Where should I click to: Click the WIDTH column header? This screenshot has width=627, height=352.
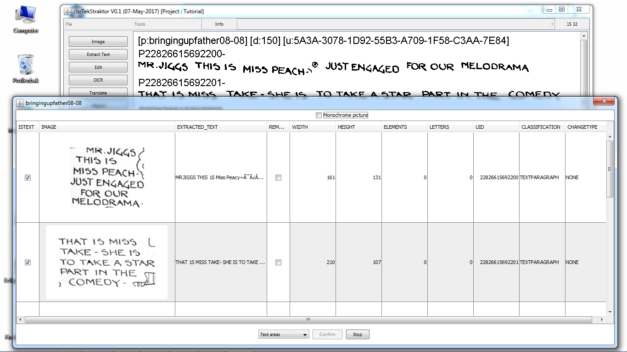coord(313,127)
